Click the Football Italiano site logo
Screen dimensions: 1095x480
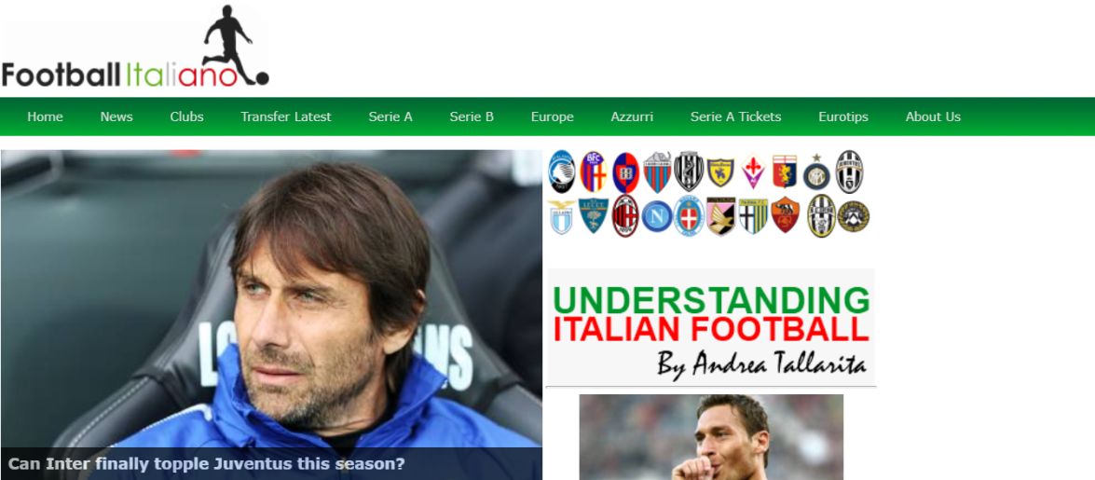(x=135, y=47)
